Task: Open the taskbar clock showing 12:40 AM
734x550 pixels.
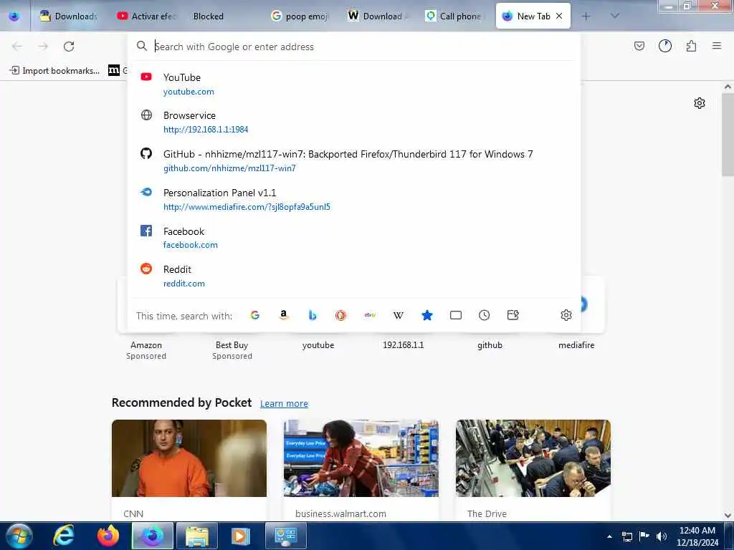Action: (x=697, y=536)
